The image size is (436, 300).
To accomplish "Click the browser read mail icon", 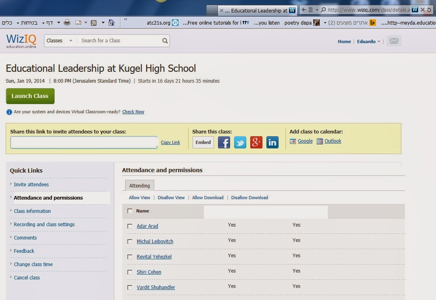I will tap(78, 23).
